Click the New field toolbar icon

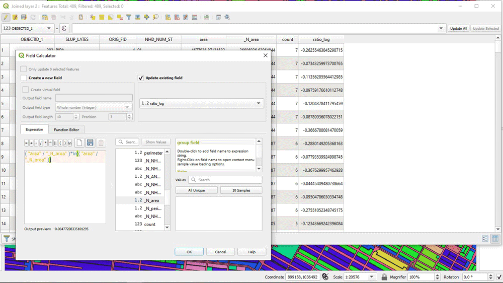(x=168, y=17)
